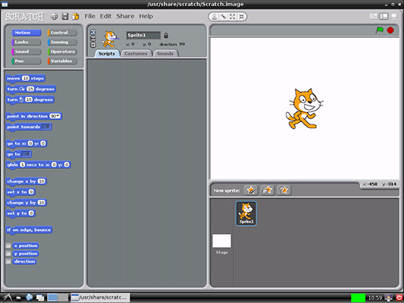The image size is (404, 303).
Task: Click the red stop button
Action: pyautogui.click(x=390, y=30)
